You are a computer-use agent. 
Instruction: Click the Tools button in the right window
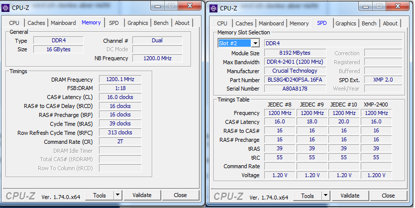pyautogui.click(x=308, y=196)
